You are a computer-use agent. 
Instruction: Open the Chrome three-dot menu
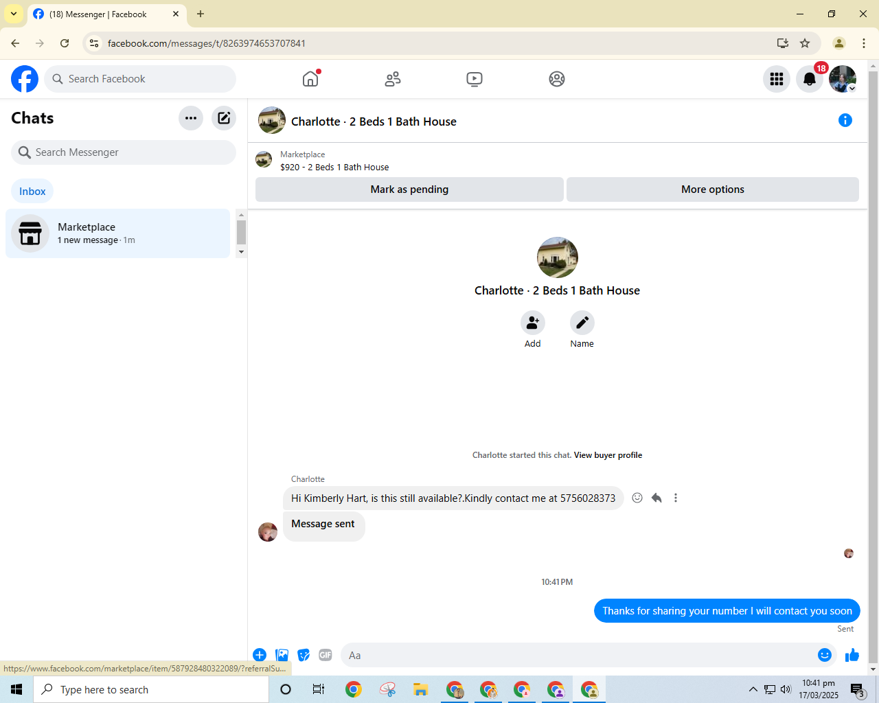pyautogui.click(x=864, y=43)
